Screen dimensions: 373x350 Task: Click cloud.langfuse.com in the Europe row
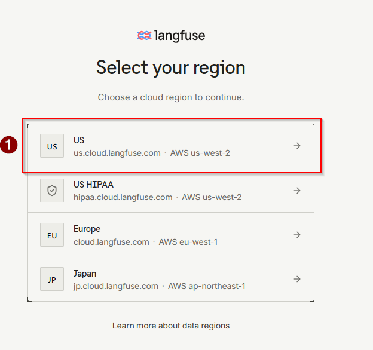click(x=111, y=242)
